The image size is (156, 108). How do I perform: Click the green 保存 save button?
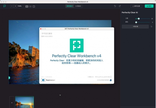click(149, 6)
